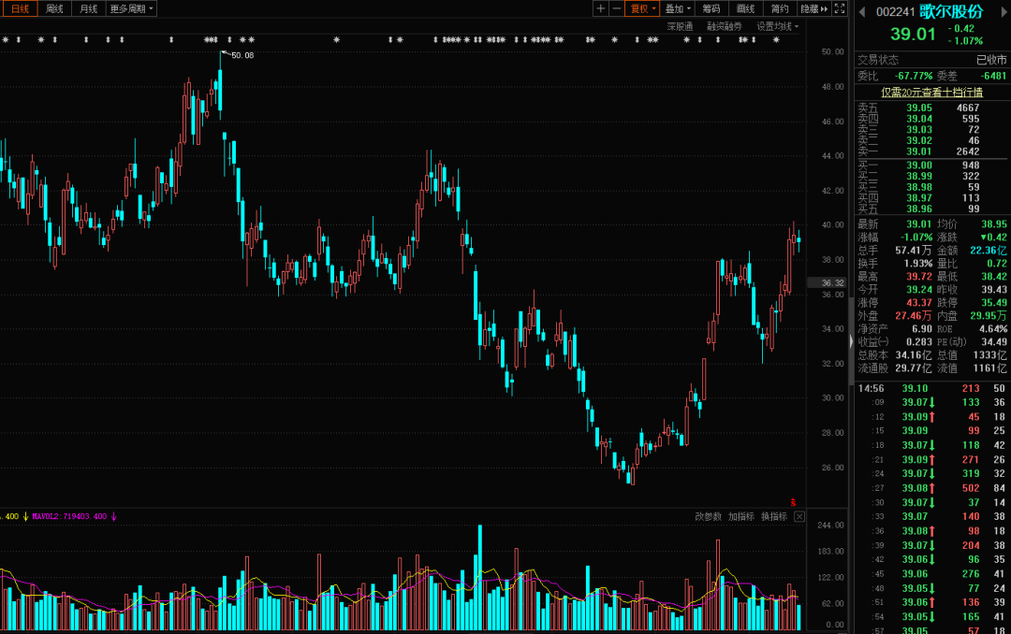Image resolution: width=1011 pixels, height=634 pixels.
Task: Toggle fullscreen chart view icon
Action: [840, 8]
